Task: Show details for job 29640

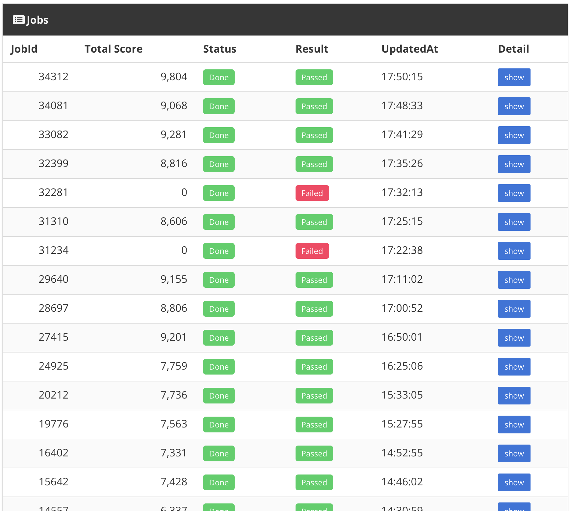Action: [x=514, y=280]
